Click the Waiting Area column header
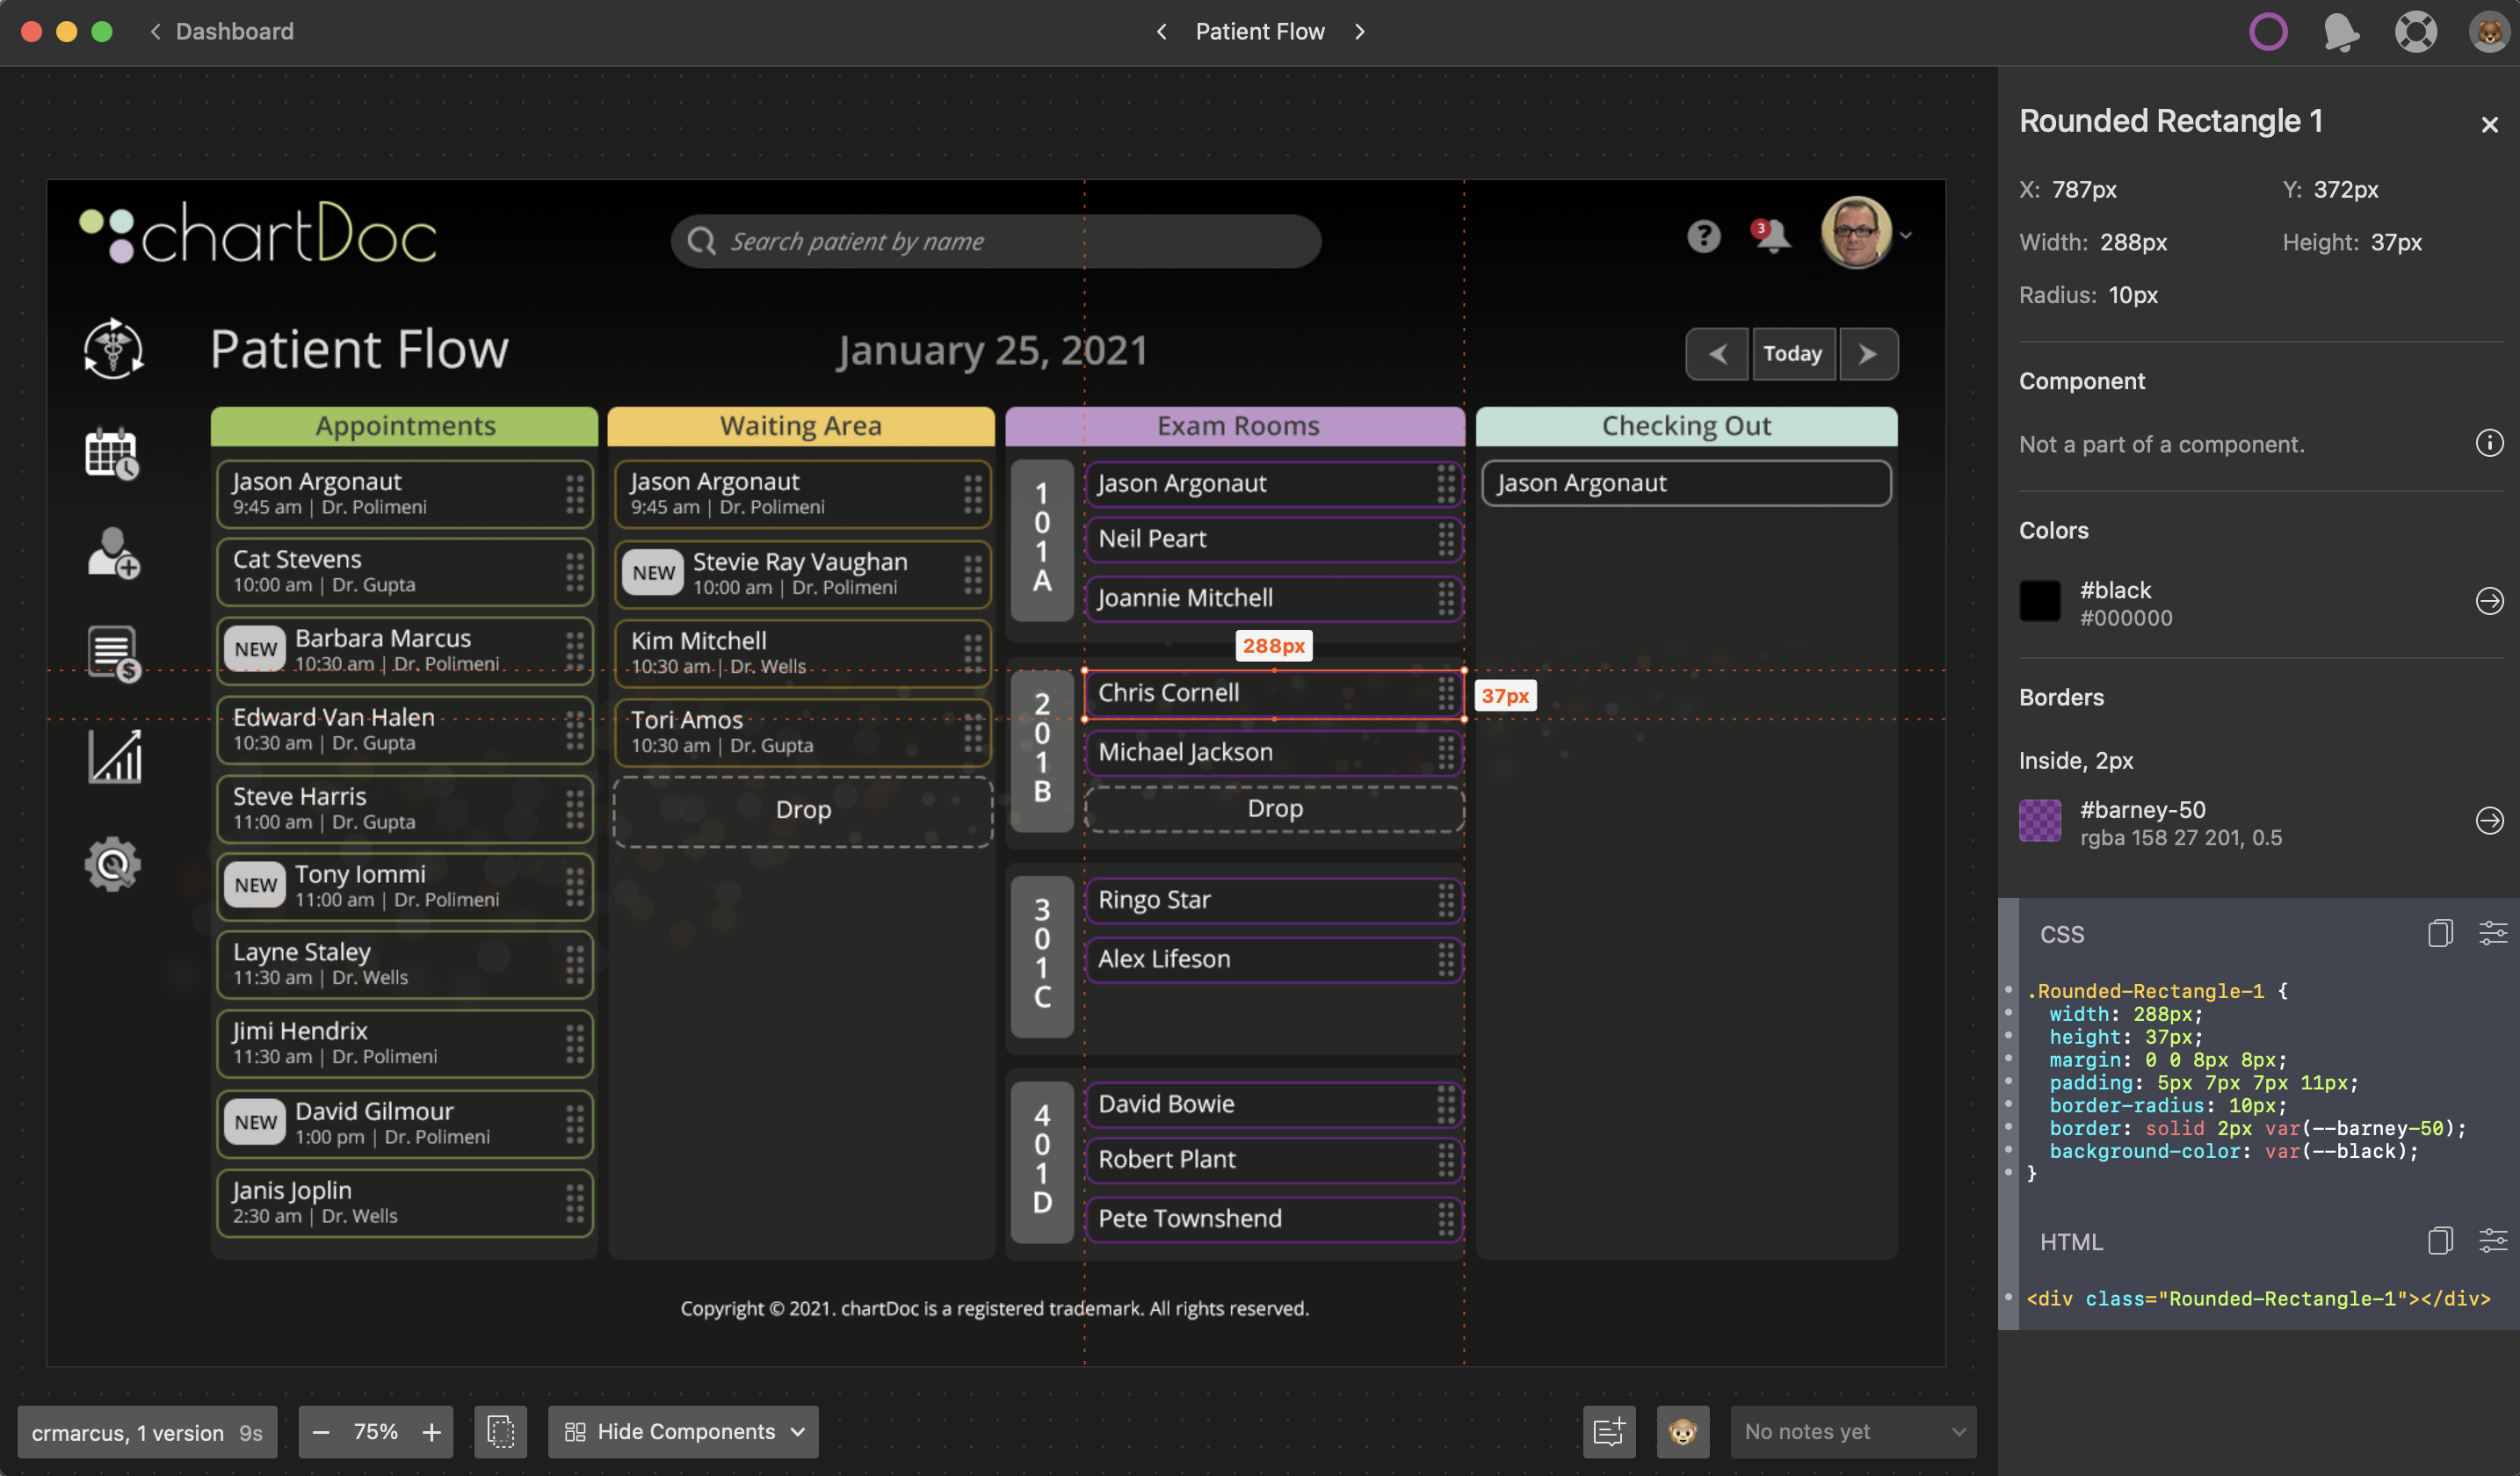This screenshot has width=2520, height=1476. pyautogui.click(x=801, y=426)
